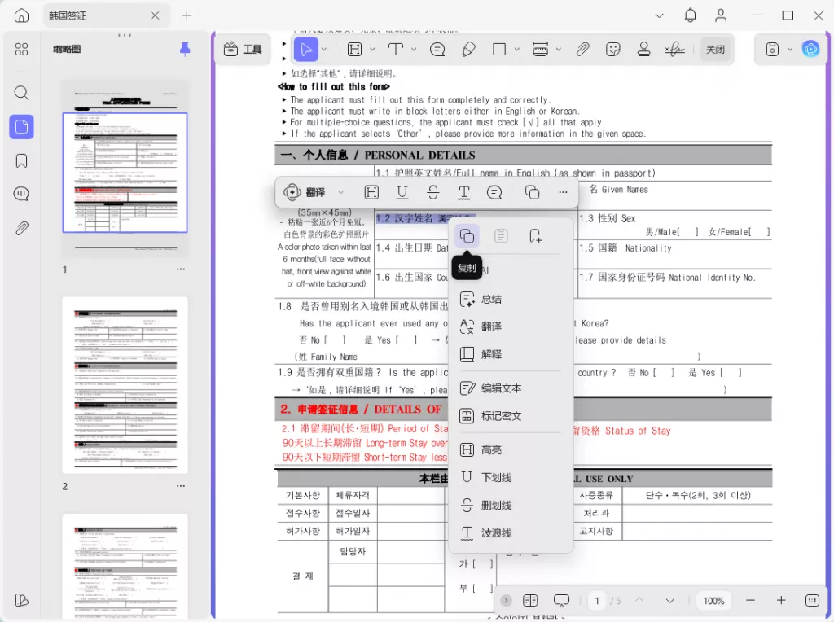The height and width of the screenshot is (622, 834).
Task: Expand the translate dropdown in floating toolbar
Action: (x=341, y=192)
